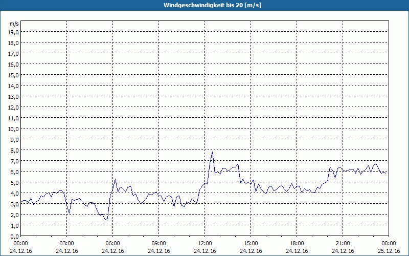The height and width of the screenshot is (256, 409).
Task: Select the 18,0 y-axis label
Action: (13, 43)
